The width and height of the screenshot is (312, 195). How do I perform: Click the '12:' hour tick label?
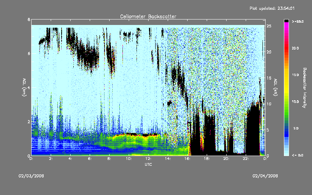click(x=148, y=159)
